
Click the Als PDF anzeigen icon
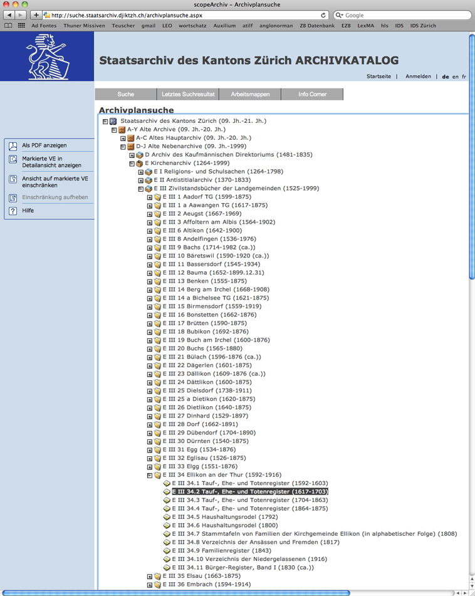13,146
